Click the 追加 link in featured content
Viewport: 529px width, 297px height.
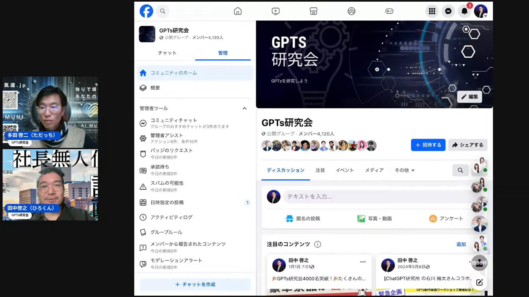tap(461, 244)
